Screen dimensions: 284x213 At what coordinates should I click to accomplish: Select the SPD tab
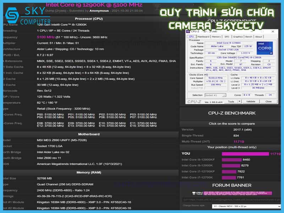click(226, 36)
